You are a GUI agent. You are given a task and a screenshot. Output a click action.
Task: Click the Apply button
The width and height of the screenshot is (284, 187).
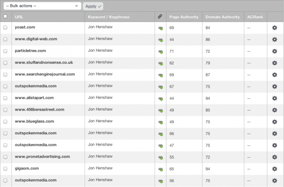tap(93, 6)
